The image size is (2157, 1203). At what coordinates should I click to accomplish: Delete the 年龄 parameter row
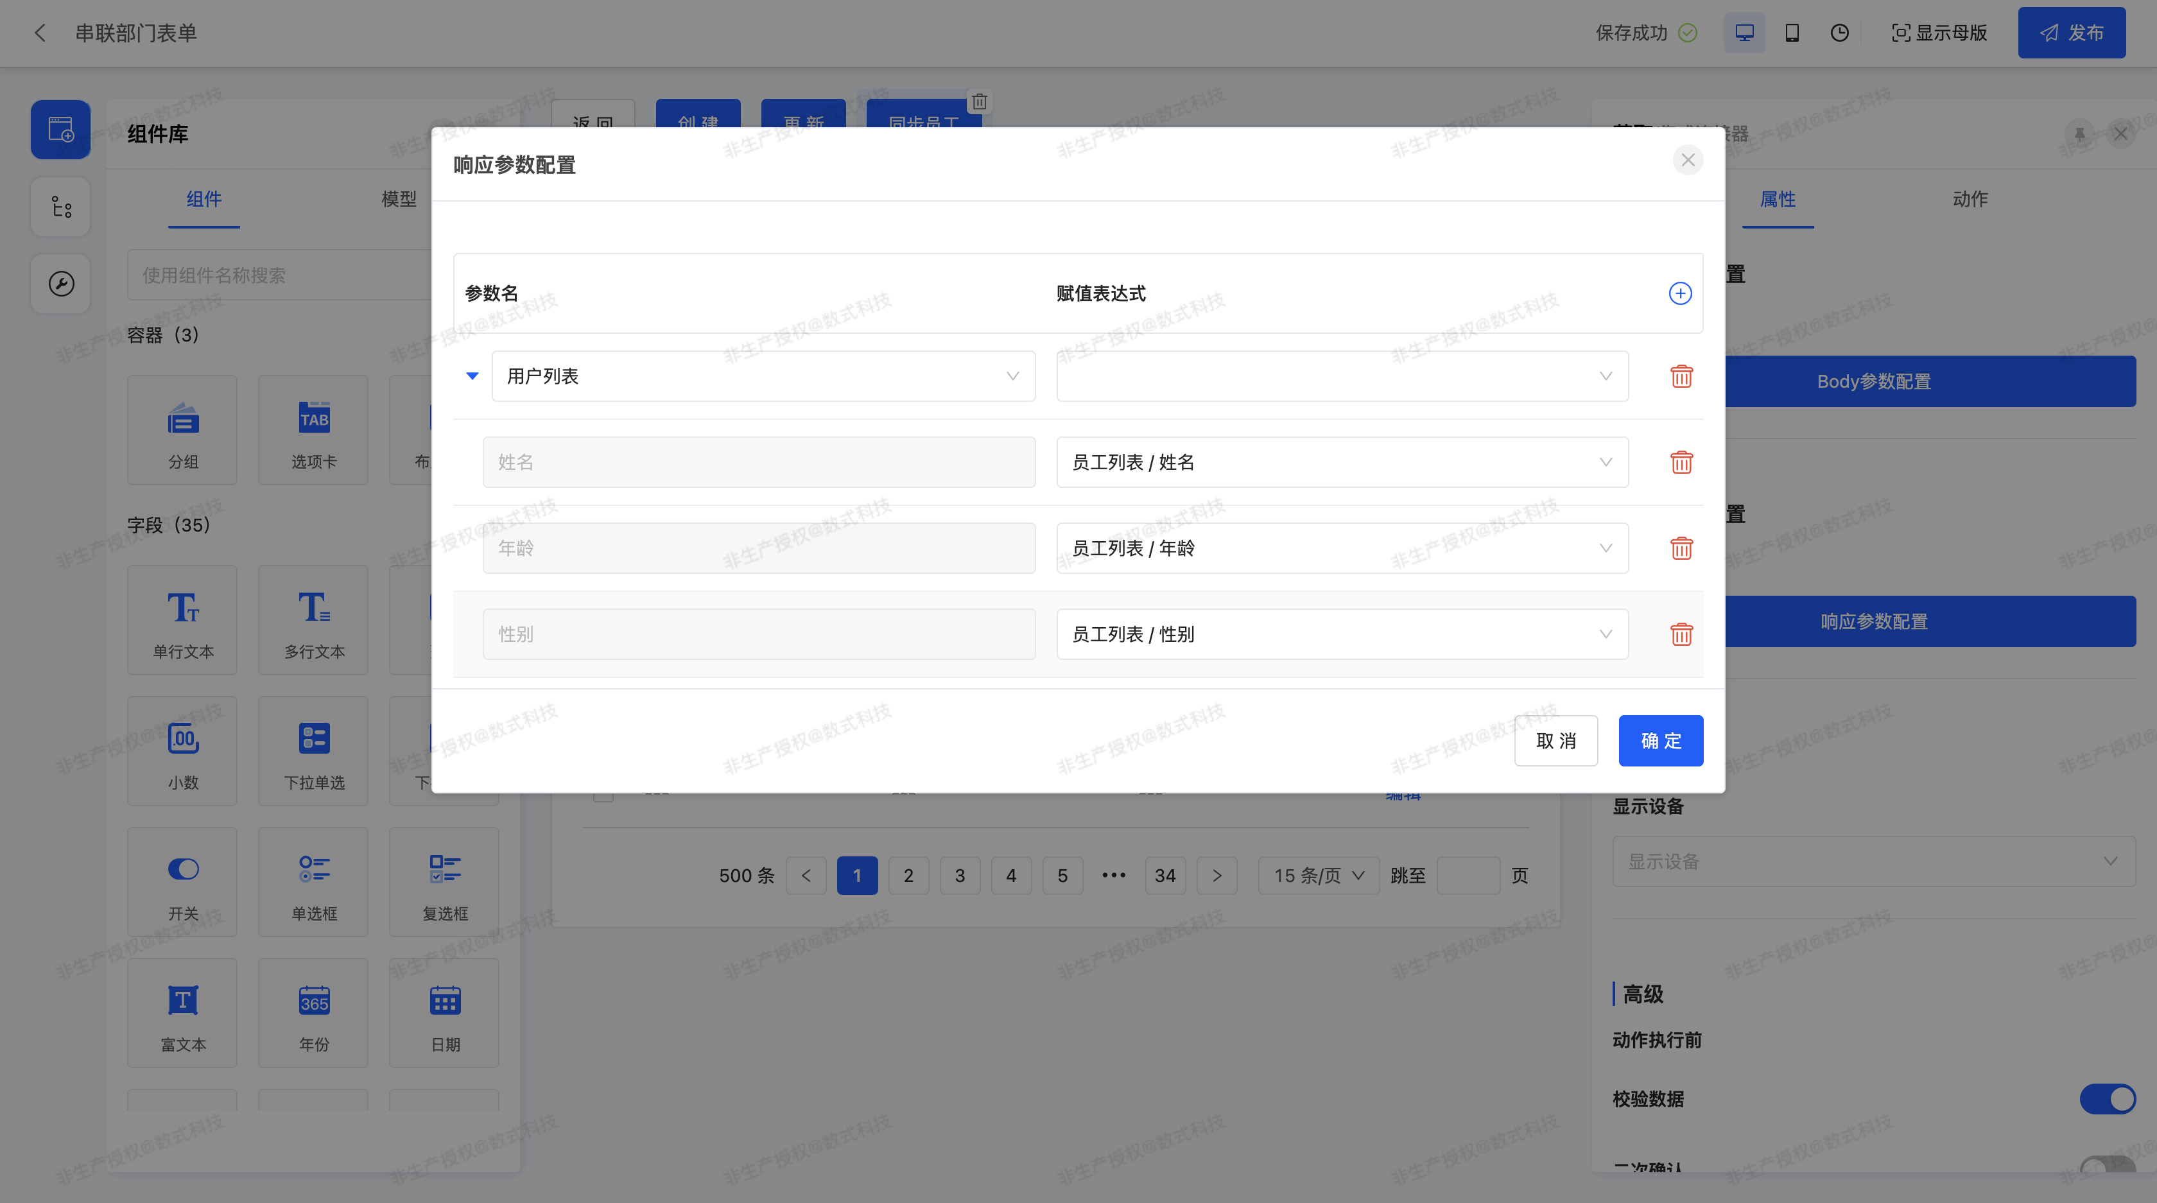pyautogui.click(x=1681, y=548)
